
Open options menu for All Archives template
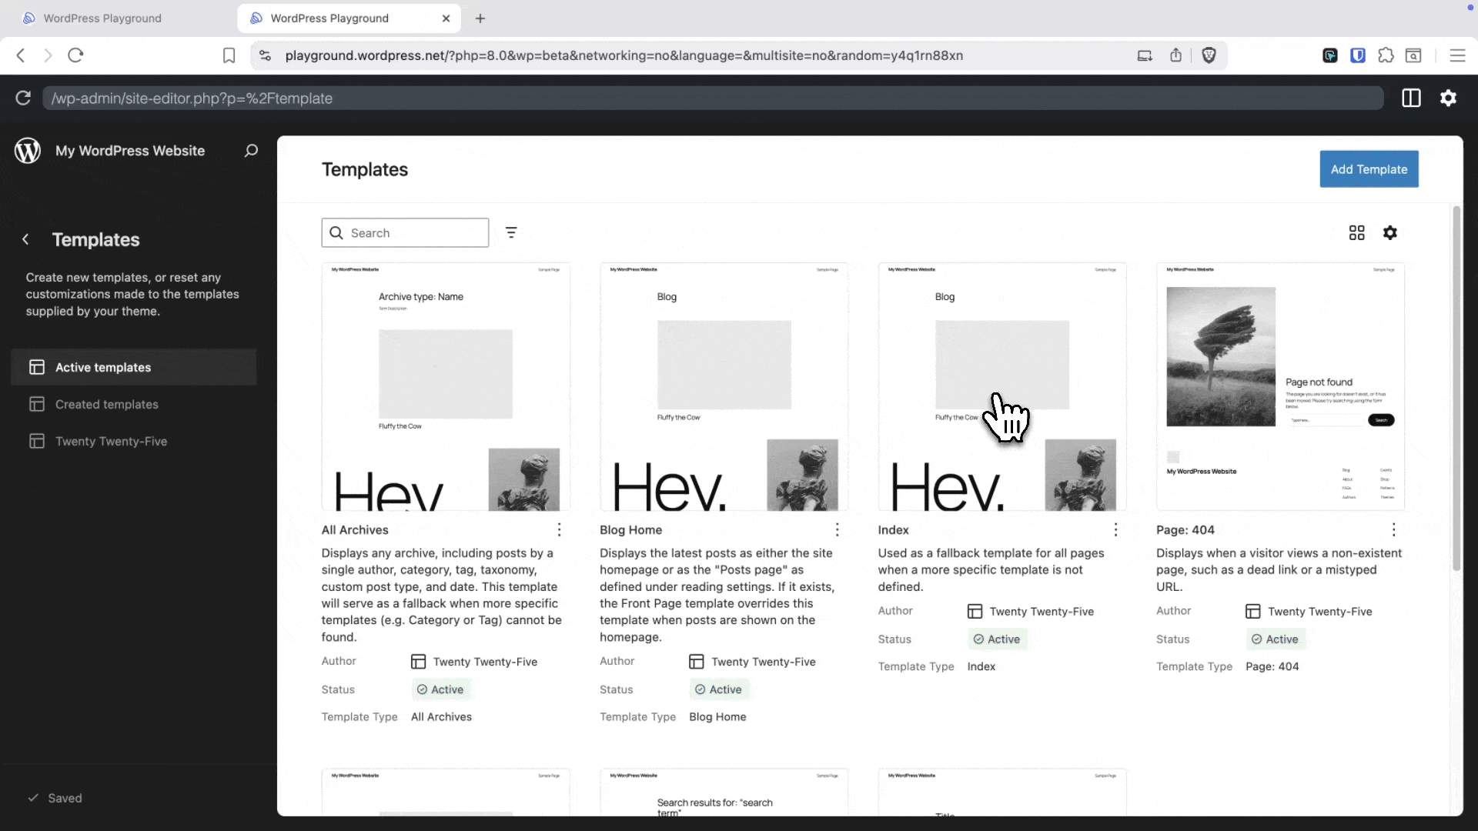click(x=559, y=529)
